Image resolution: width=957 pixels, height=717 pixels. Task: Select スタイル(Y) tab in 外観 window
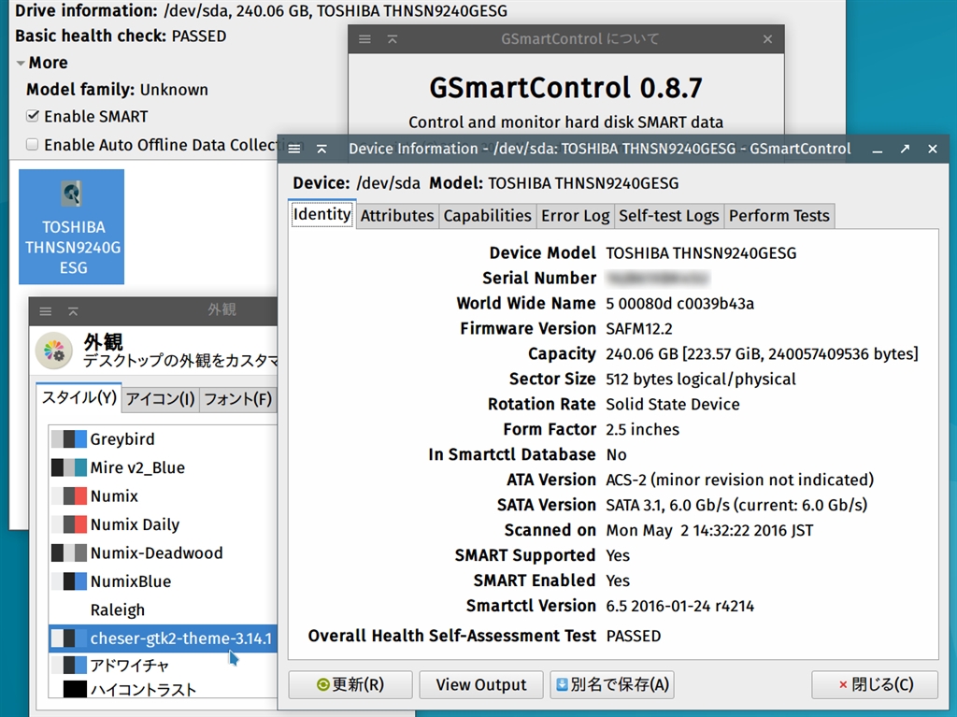(x=79, y=397)
